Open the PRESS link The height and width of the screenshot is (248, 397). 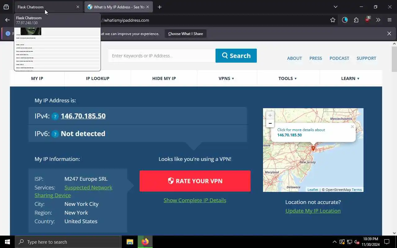point(316,58)
